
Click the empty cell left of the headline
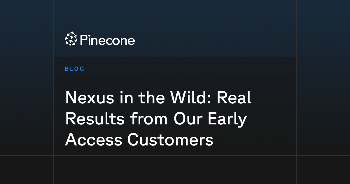click(27, 118)
